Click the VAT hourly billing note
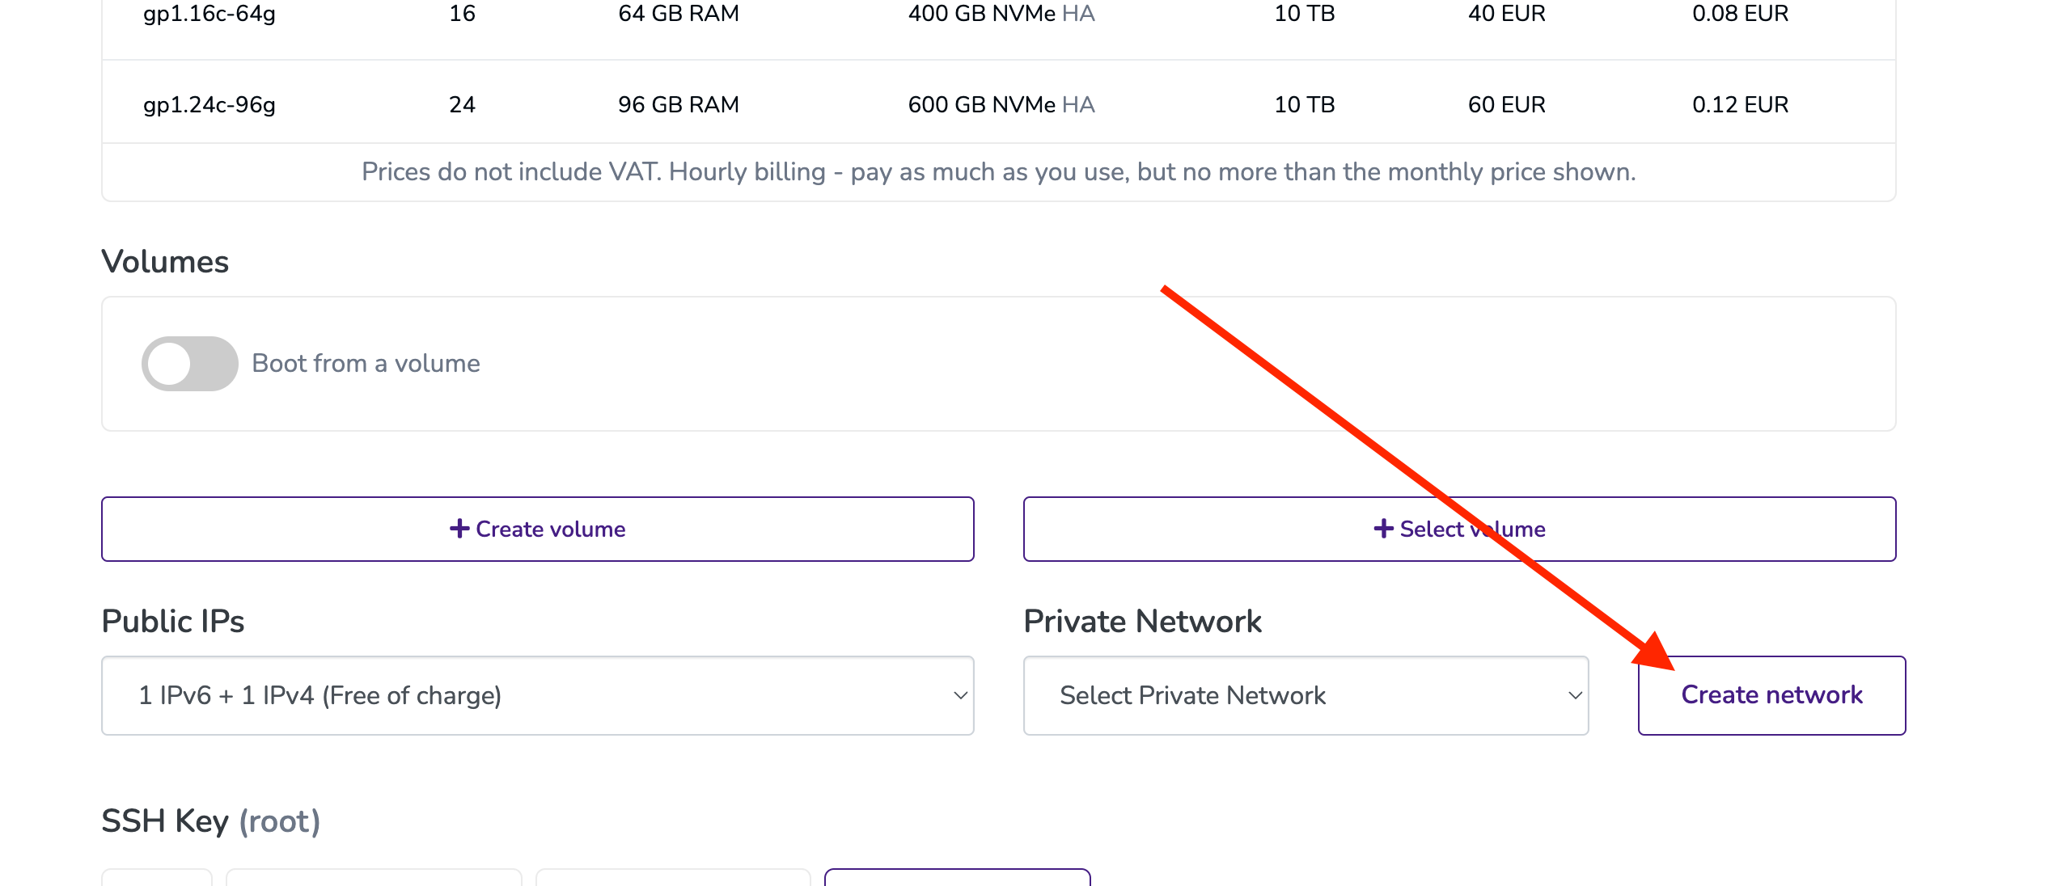The height and width of the screenshot is (886, 2061). (x=998, y=172)
